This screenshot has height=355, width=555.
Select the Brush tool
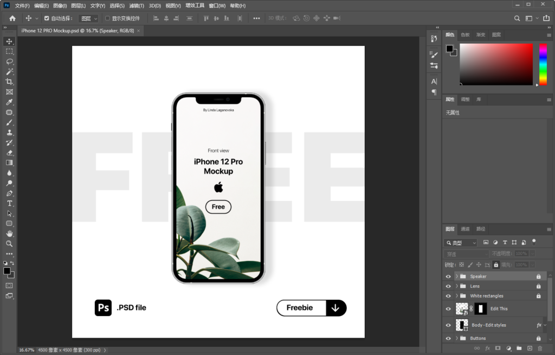pyautogui.click(x=9, y=122)
